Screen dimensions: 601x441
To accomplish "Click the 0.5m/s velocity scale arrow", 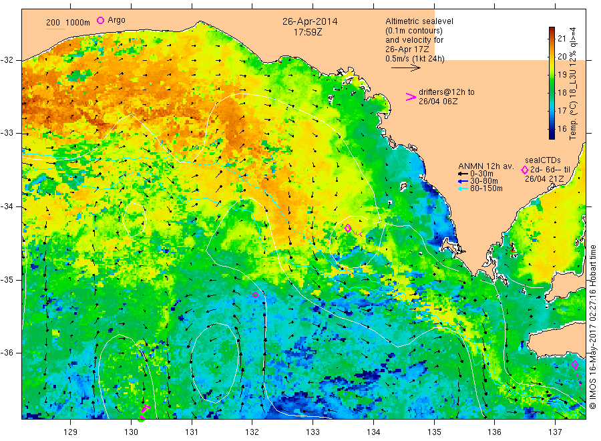I will pyautogui.click(x=405, y=68).
